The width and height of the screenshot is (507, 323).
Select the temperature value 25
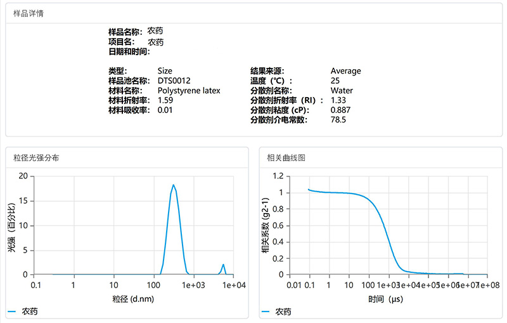(335, 81)
